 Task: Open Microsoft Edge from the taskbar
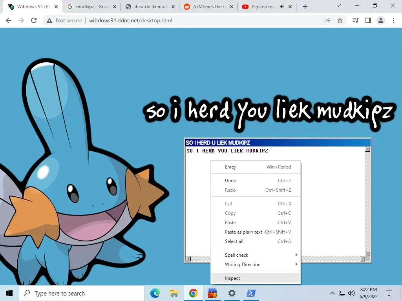pos(155,293)
